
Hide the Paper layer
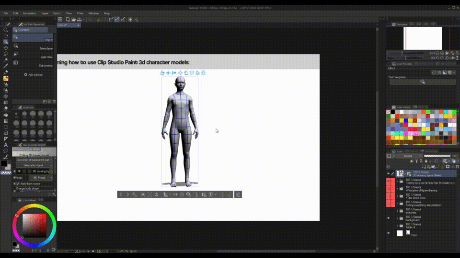click(389, 233)
